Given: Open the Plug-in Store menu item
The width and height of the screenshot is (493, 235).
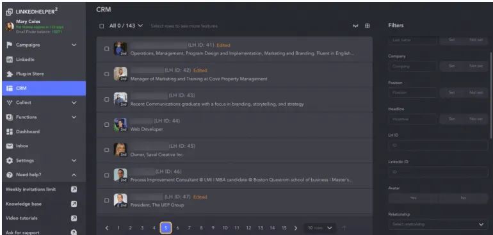Looking at the screenshot, I should 44,74.
